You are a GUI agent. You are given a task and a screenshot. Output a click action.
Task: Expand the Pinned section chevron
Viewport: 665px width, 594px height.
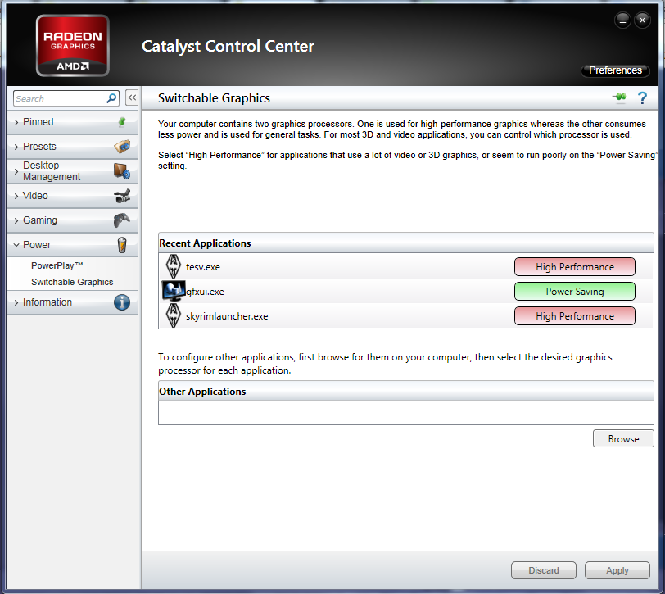[x=16, y=123]
